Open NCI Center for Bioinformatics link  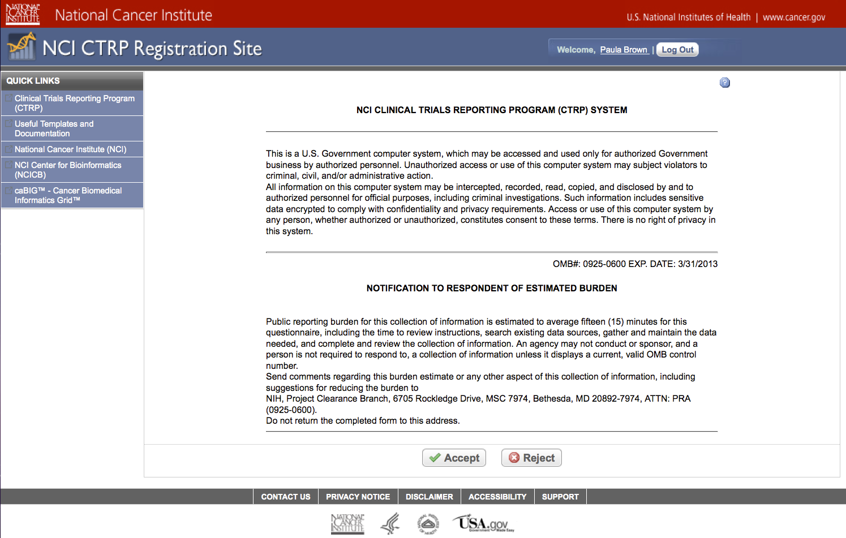[68, 170]
